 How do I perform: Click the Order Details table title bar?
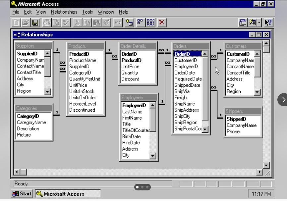[x=138, y=46]
